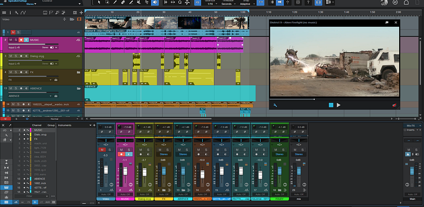Image resolution: width=424 pixels, height=207 pixels.
Task: Adjust the MUSIC mixer channel fader
Action: [125, 171]
